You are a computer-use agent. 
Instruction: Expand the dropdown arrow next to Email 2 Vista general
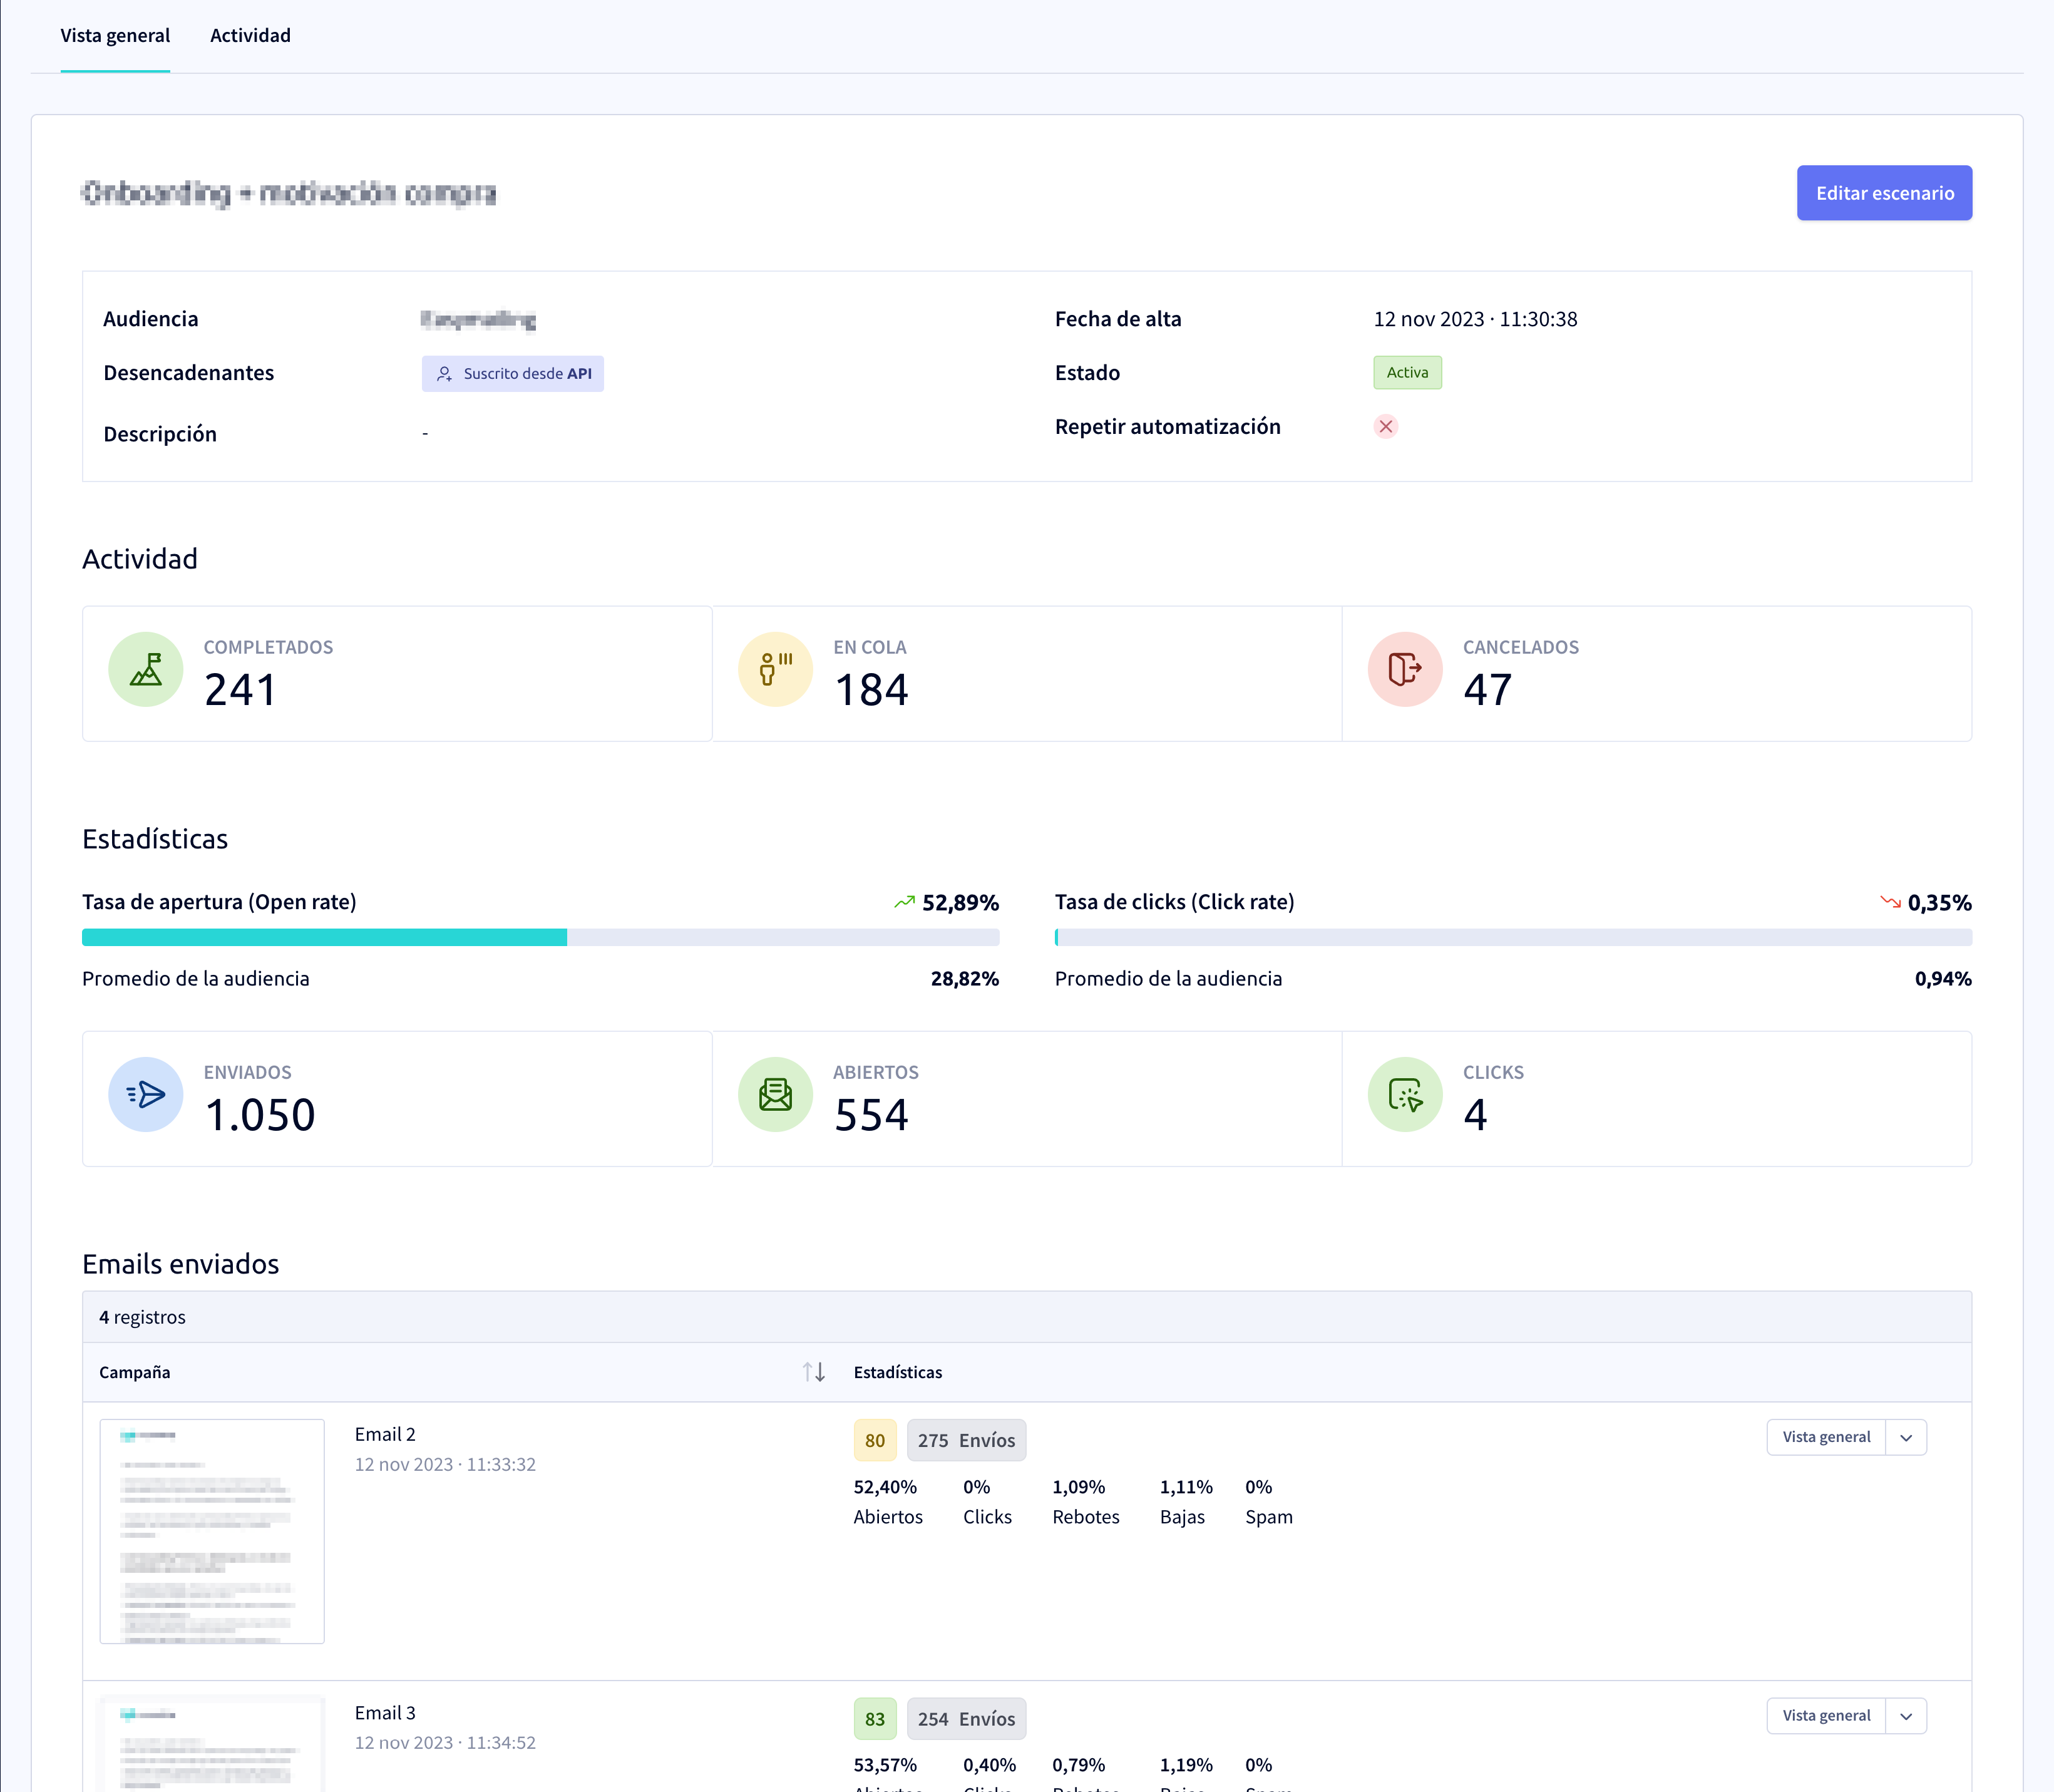[x=1906, y=1437]
